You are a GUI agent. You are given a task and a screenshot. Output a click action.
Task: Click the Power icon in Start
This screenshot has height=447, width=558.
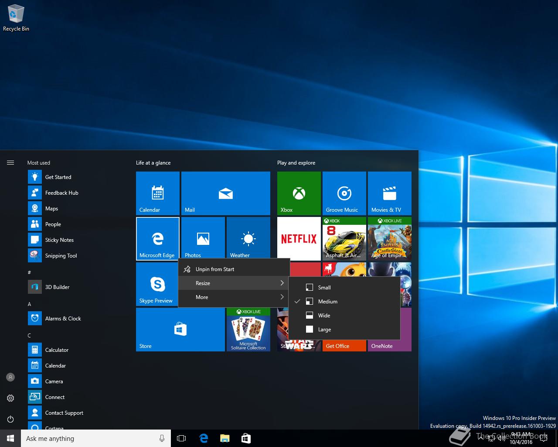point(10,419)
